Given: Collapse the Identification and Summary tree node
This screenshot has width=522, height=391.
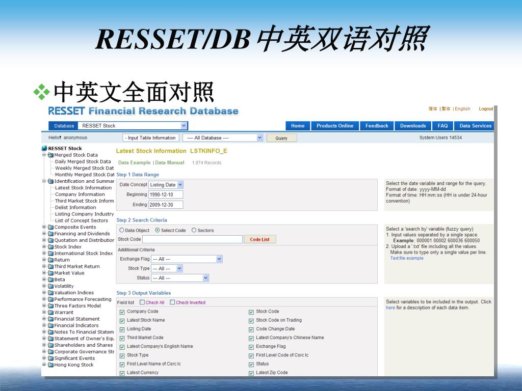Looking at the screenshot, I should tap(44, 181).
